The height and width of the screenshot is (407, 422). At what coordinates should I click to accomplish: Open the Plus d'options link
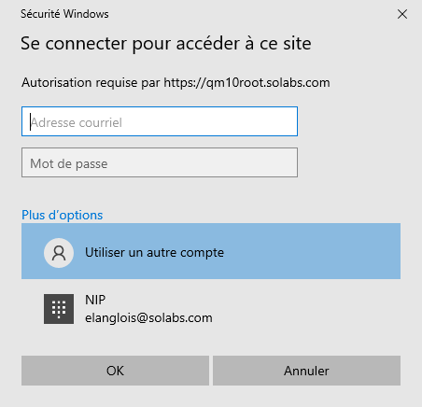click(63, 215)
